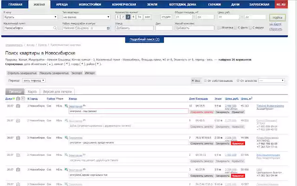The height and width of the screenshot is (186, 297).
Task: Focus the note field reading "смотрели - под ремонт"
Action: 129,111
